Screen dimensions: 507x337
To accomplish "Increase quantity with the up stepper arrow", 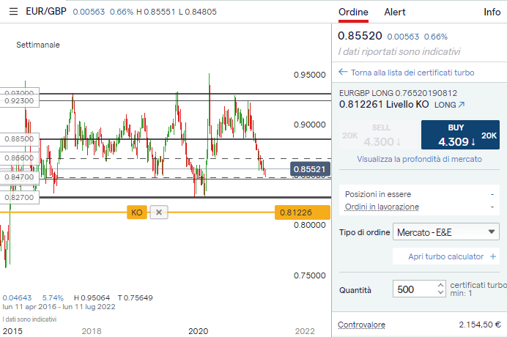I will pyautogui.click(x=439, y=284).
